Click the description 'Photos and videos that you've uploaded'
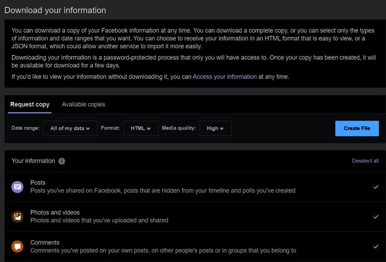Screen dimensions: 386x262 click(x=99, y=220)
